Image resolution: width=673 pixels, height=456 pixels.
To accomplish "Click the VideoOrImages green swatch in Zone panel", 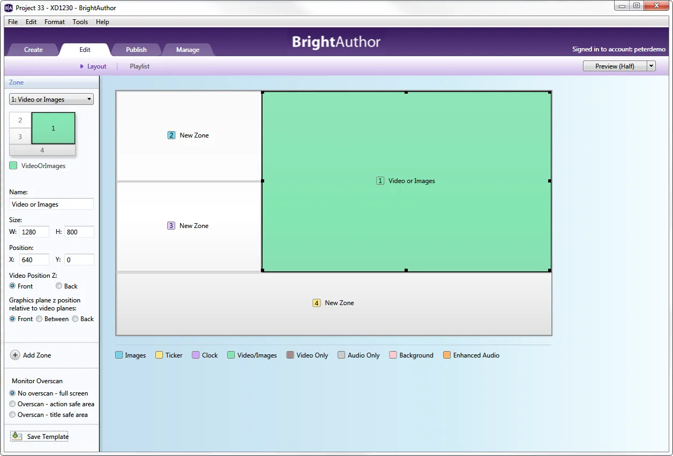I will click(x=13, y=165).
